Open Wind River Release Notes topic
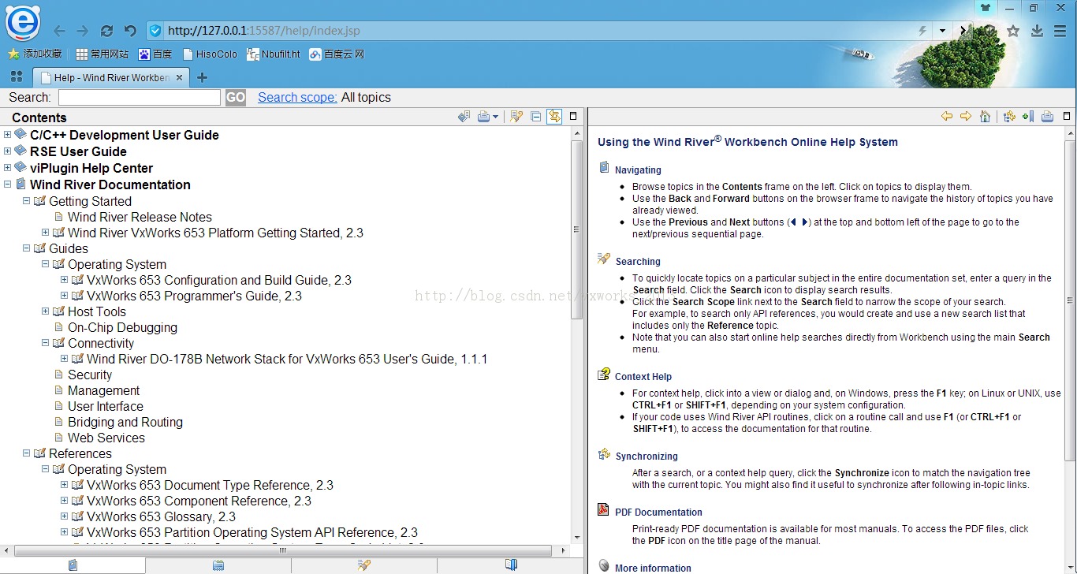 (x=140, y=217)
